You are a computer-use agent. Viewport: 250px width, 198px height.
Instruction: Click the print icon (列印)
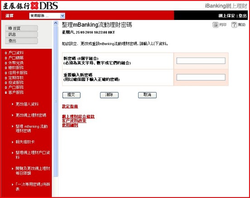coord(216,25)
